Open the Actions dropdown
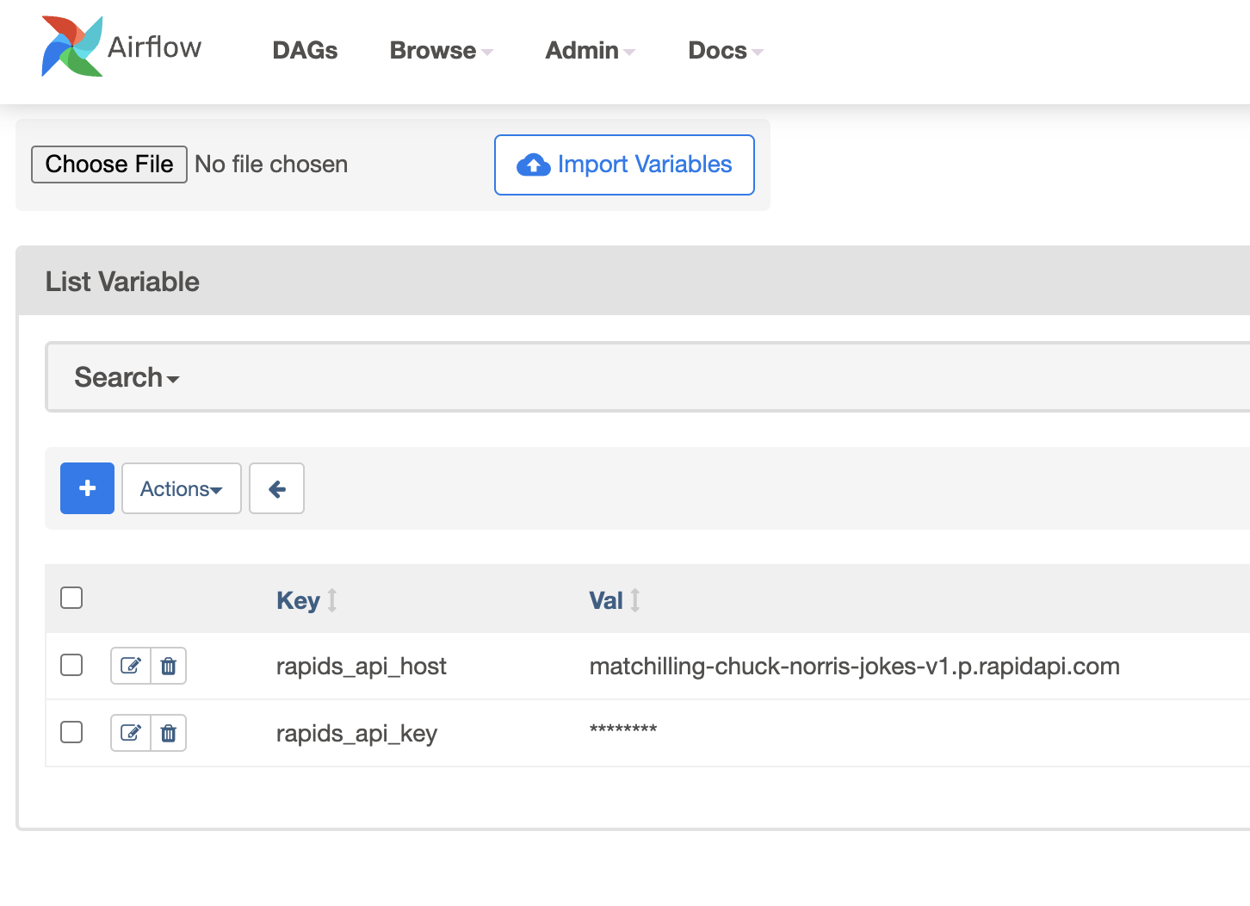The image size is (1250, 906). click(181, 488)
